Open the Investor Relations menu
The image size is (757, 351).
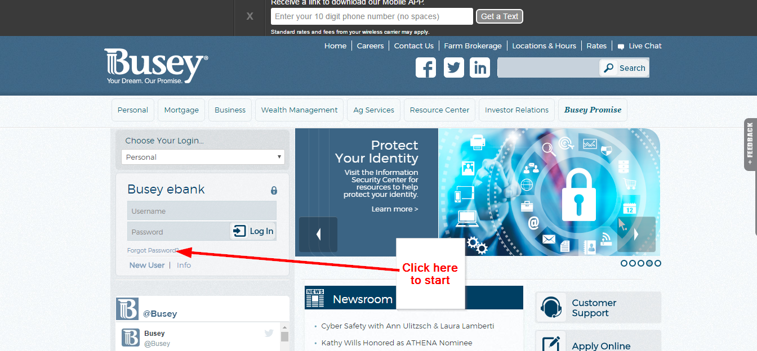517,110
